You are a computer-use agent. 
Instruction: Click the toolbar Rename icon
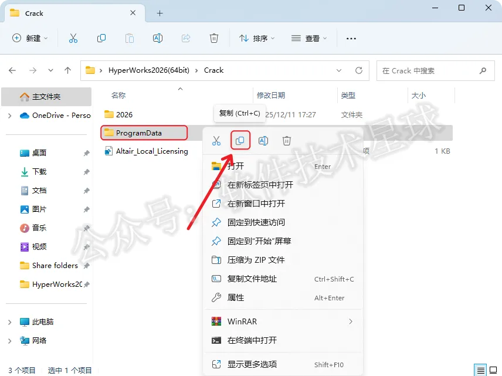click(x=158, y=39)
